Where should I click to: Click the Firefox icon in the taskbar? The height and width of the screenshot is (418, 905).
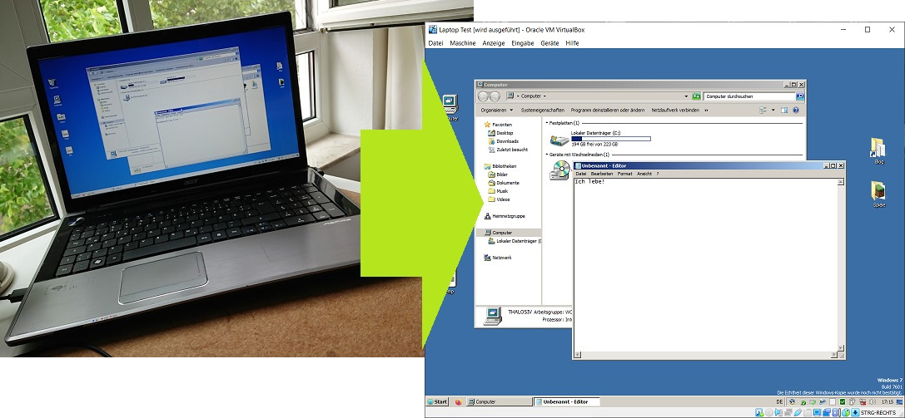click(458, 401)
